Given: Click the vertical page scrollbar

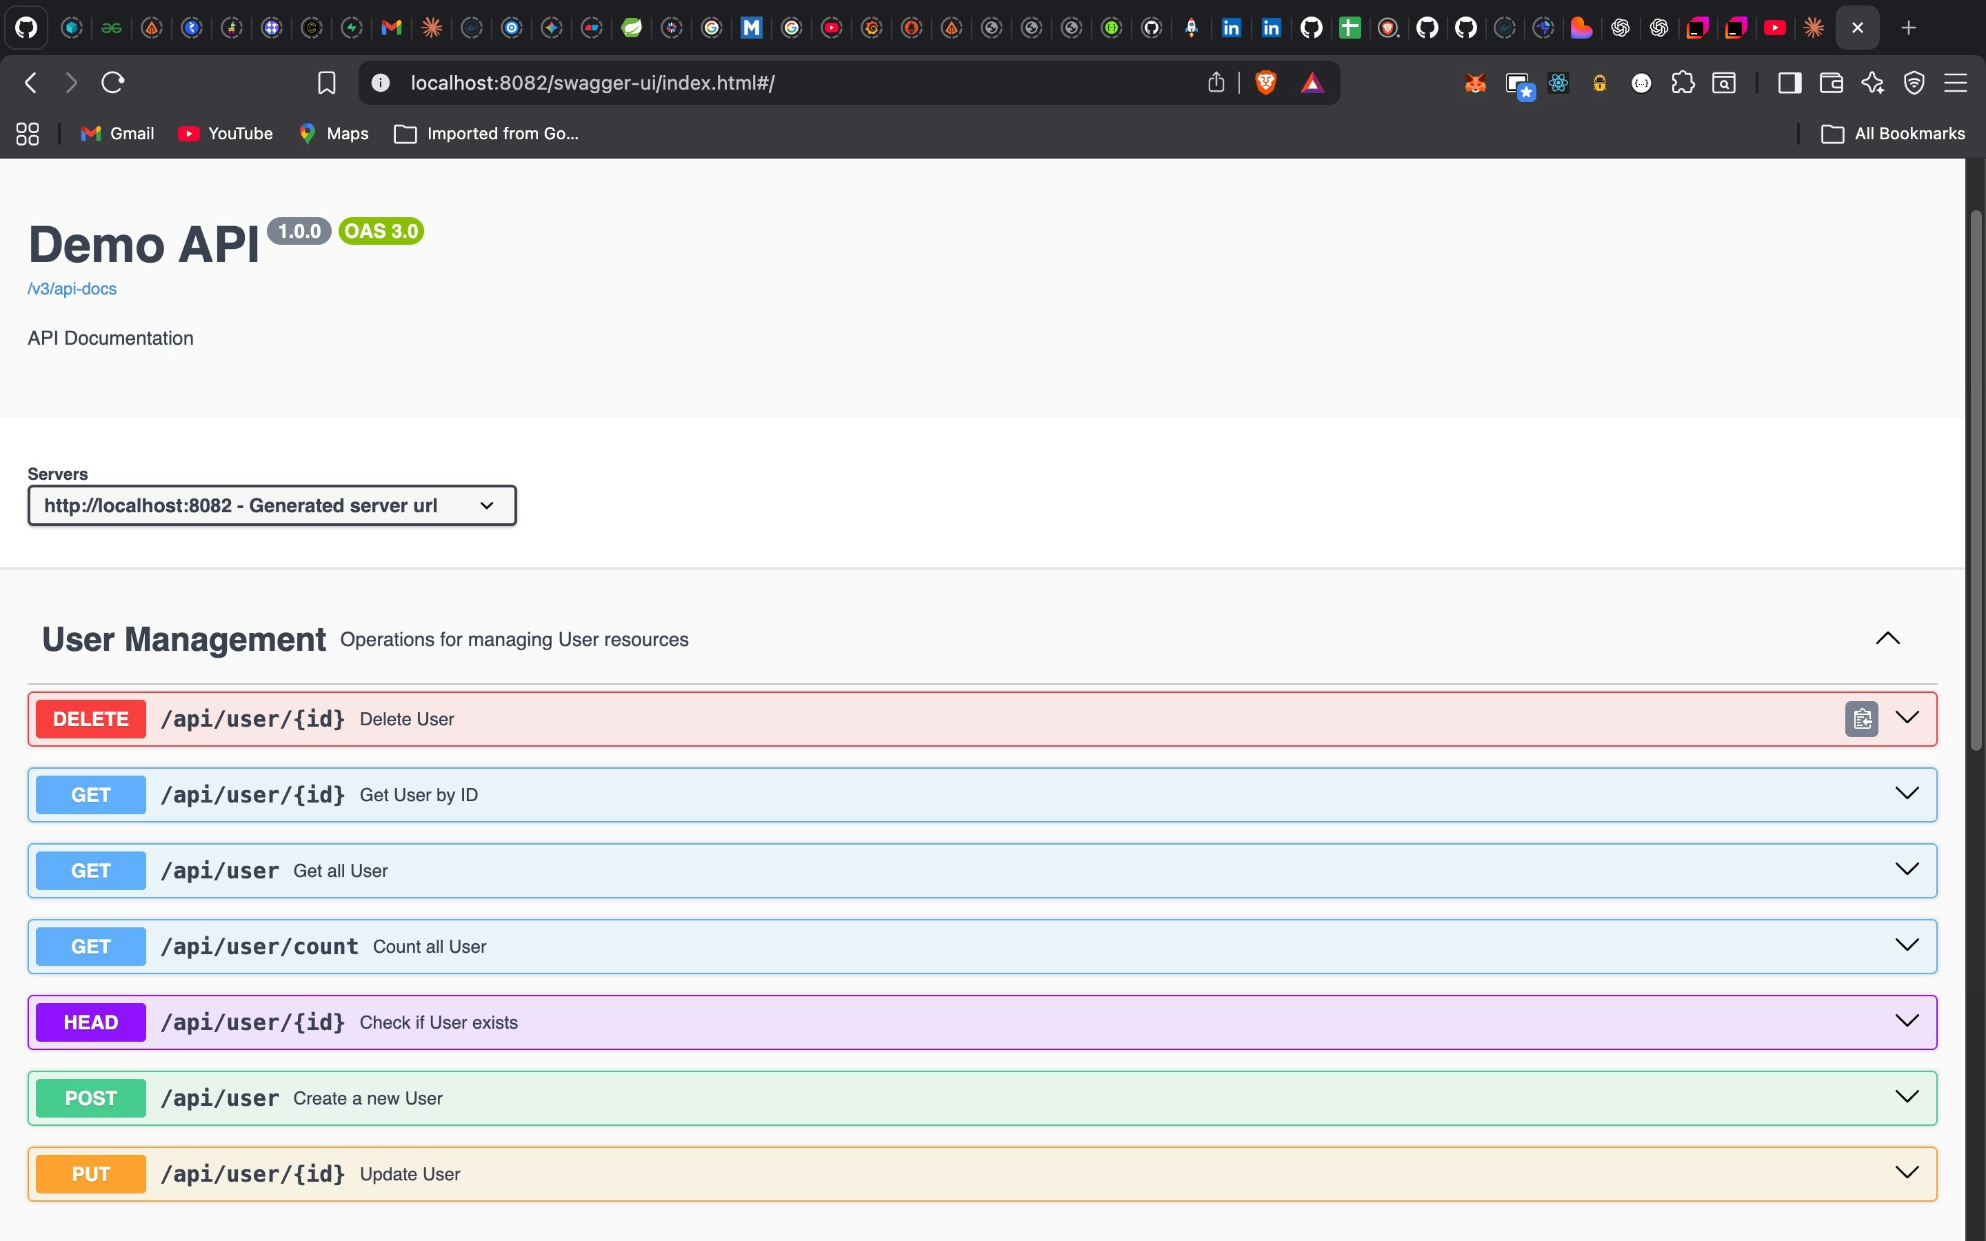Looking at the screenshot, I should (1976, 476).
